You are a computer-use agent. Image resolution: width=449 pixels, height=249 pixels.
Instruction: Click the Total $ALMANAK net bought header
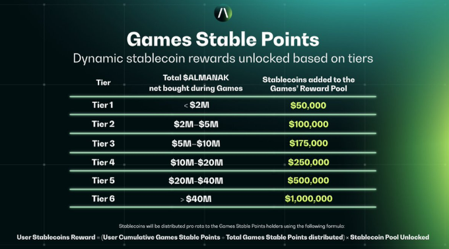coord(196,83)
